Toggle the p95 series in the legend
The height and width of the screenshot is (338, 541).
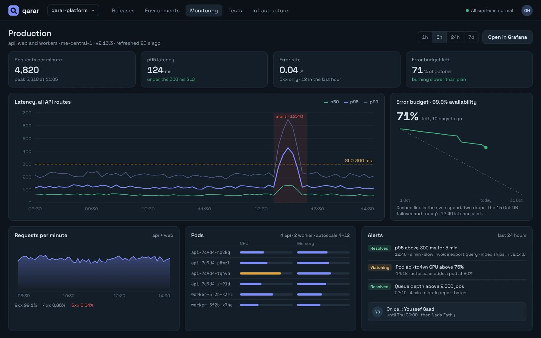click(x=351, y=102)
